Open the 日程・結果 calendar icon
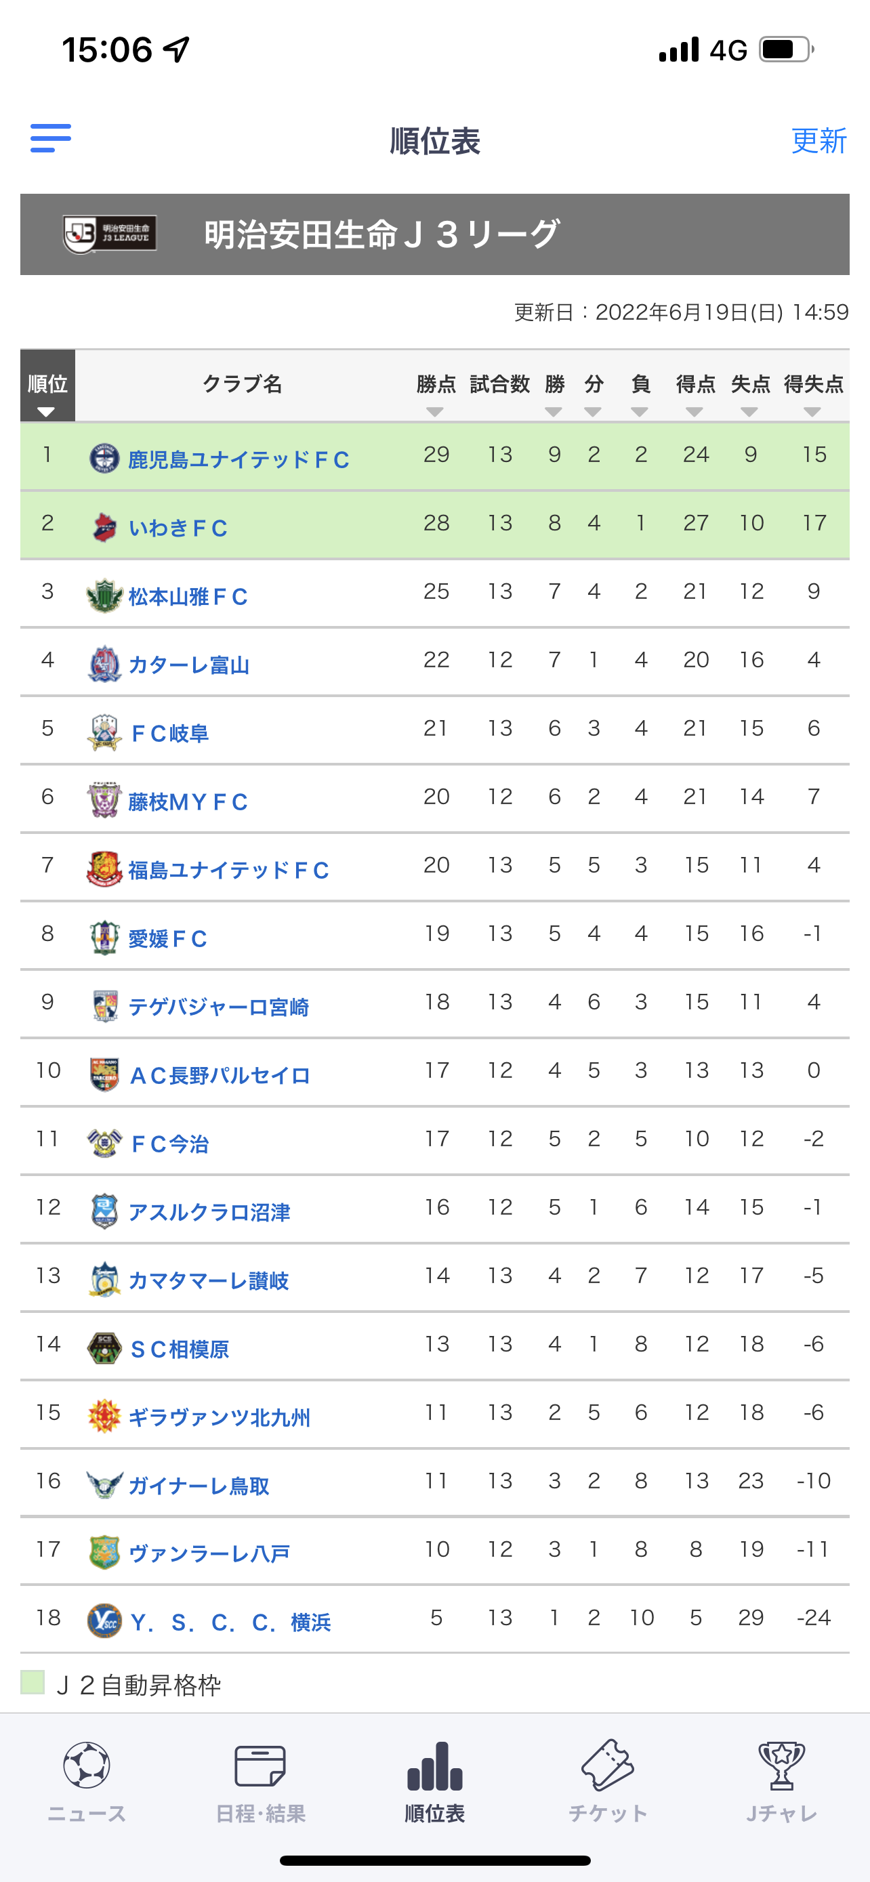 [x=260, y=1765]
